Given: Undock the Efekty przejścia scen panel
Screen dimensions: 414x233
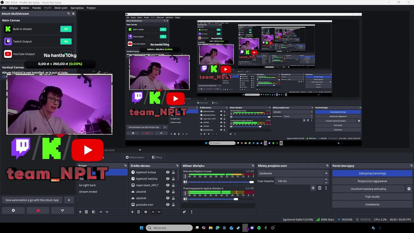Looking at the screenshot, I should tap(327, 166).
